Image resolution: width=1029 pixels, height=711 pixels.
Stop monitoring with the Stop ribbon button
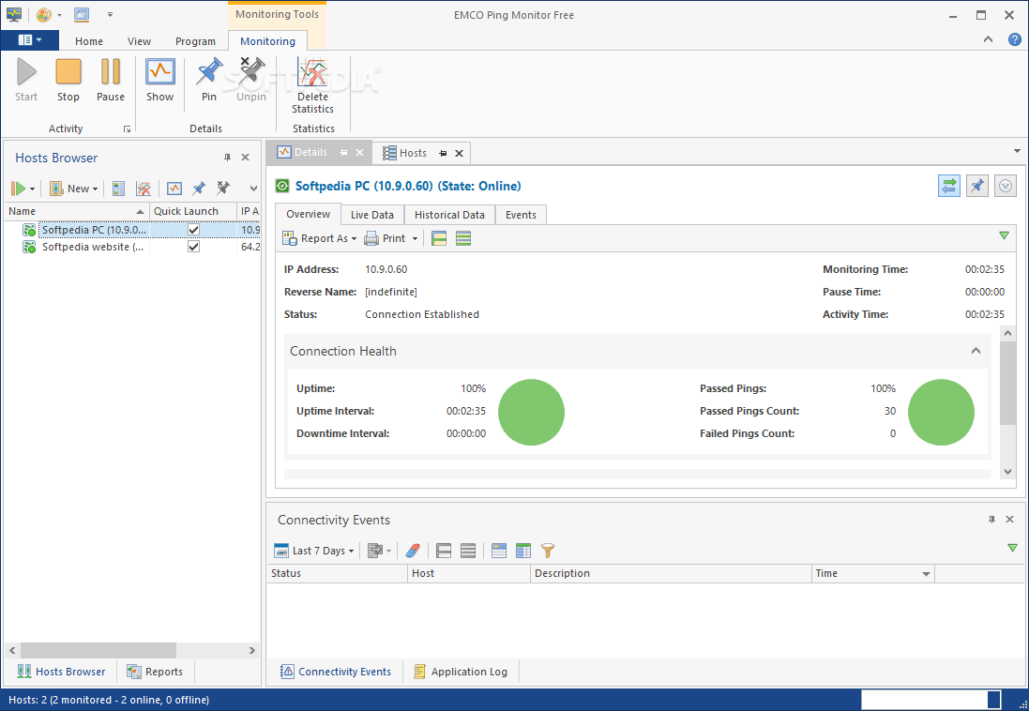[x=68, y=80]
